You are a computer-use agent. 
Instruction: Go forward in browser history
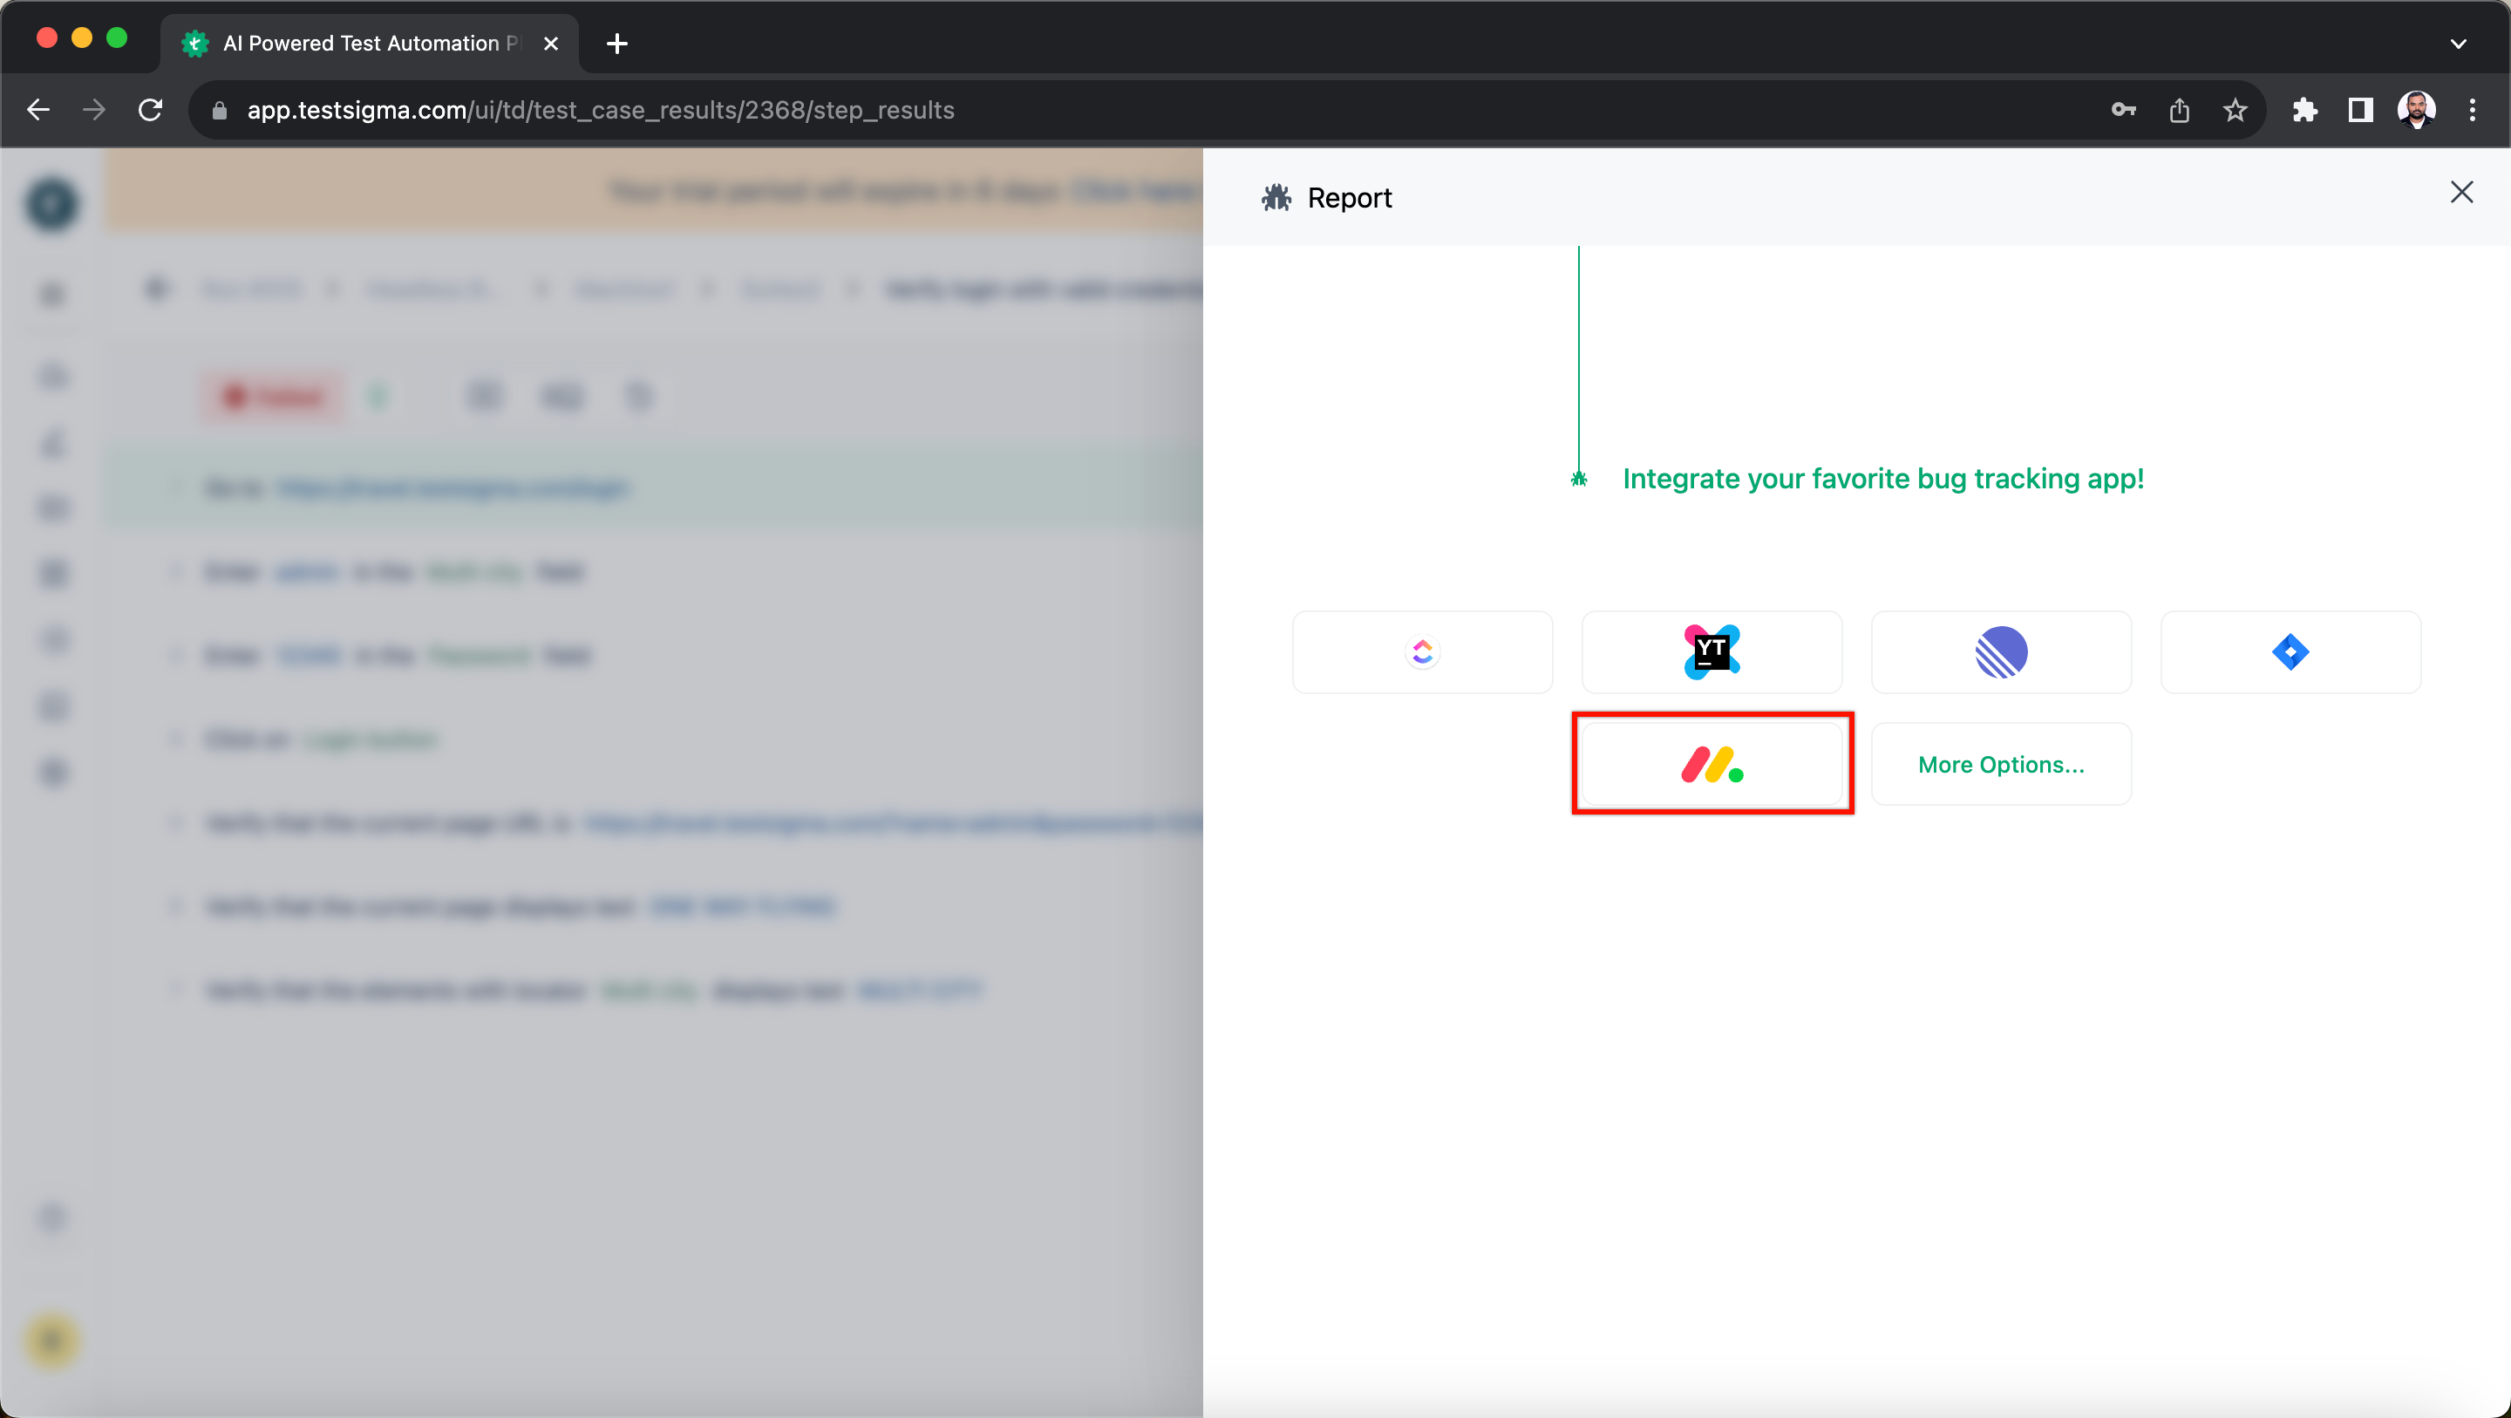94,110
